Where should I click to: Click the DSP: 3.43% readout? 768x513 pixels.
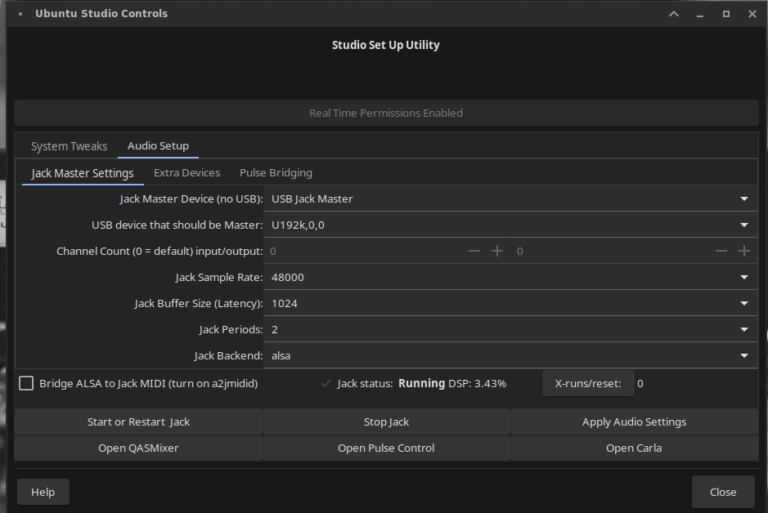pyautogui.click(x=477, y=383)
